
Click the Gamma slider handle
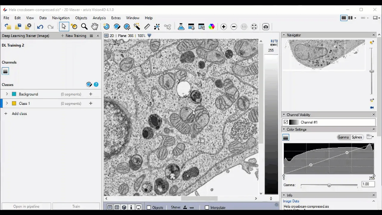(329, 185)
